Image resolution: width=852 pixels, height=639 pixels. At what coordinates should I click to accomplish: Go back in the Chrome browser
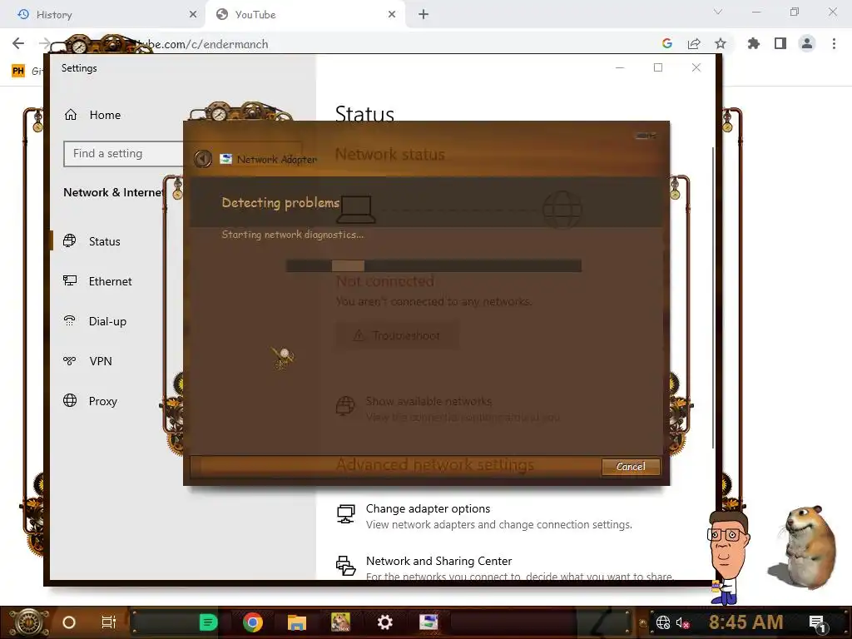(x=18, y=43)
